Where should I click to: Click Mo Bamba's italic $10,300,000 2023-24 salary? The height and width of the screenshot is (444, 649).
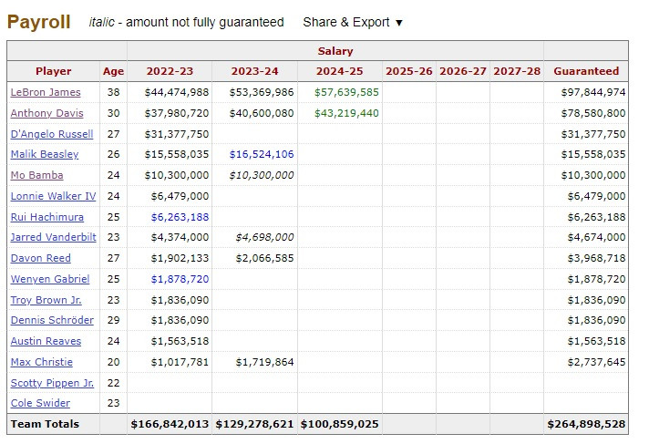pos(262,175)
